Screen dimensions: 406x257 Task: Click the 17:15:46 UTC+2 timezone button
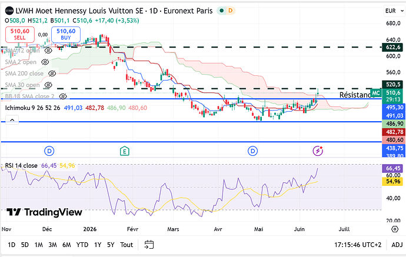pyautogui.click(x=358, y=245)
